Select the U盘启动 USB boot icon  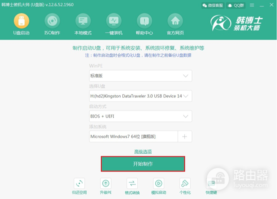pyautogui.click(x=22, y=21)
